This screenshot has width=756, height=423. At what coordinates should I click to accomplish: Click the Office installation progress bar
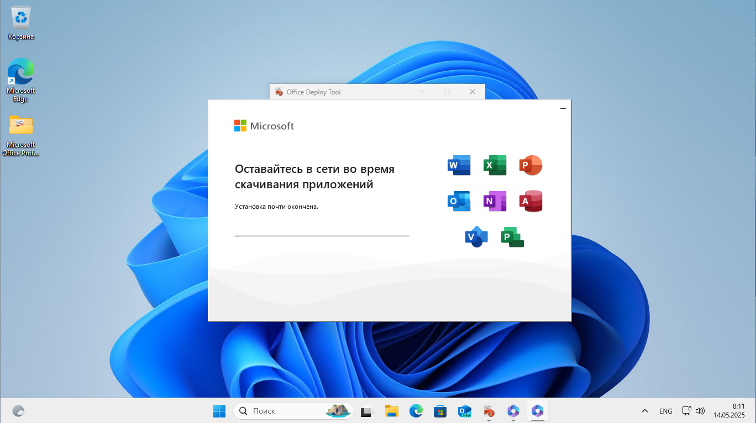coord(322,236)
